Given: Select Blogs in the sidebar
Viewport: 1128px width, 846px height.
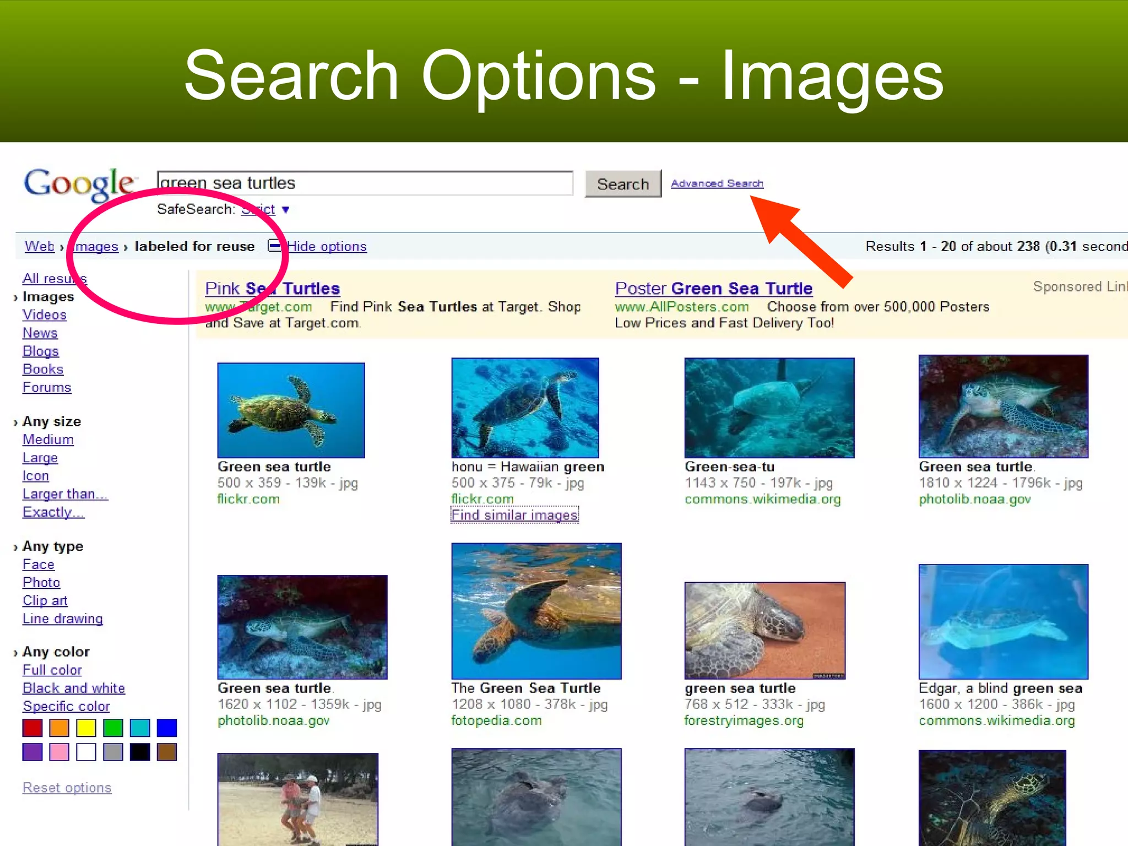Looking at the screenshot, I should [41, 351].
